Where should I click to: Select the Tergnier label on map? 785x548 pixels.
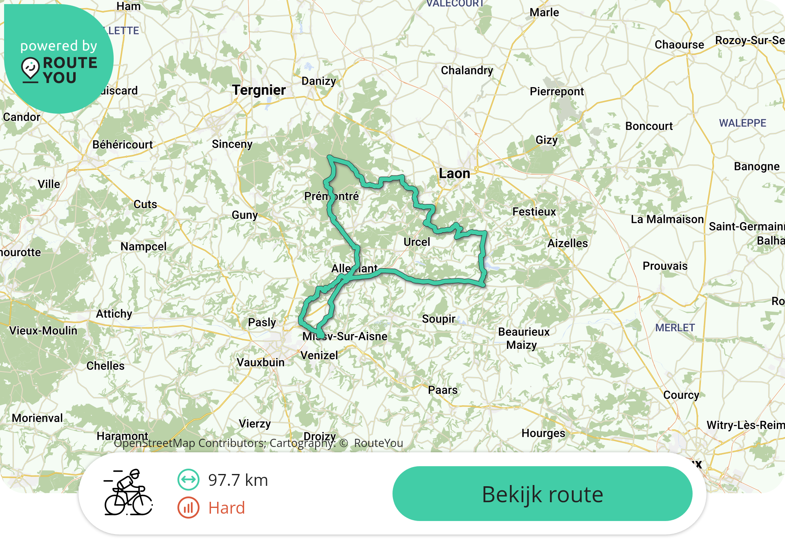coord(259,90)
